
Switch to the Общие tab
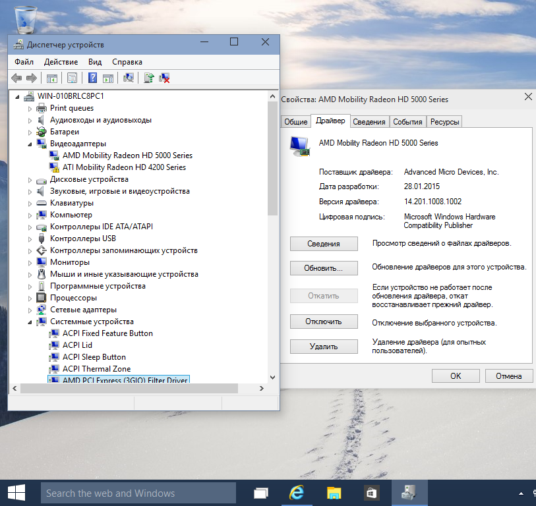(x=296, y=122)
